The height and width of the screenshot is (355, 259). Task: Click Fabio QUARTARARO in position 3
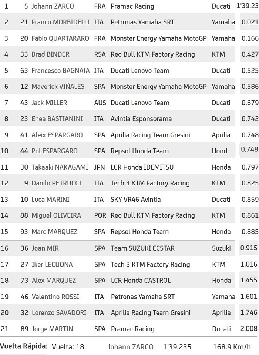[x=60, y=38]
